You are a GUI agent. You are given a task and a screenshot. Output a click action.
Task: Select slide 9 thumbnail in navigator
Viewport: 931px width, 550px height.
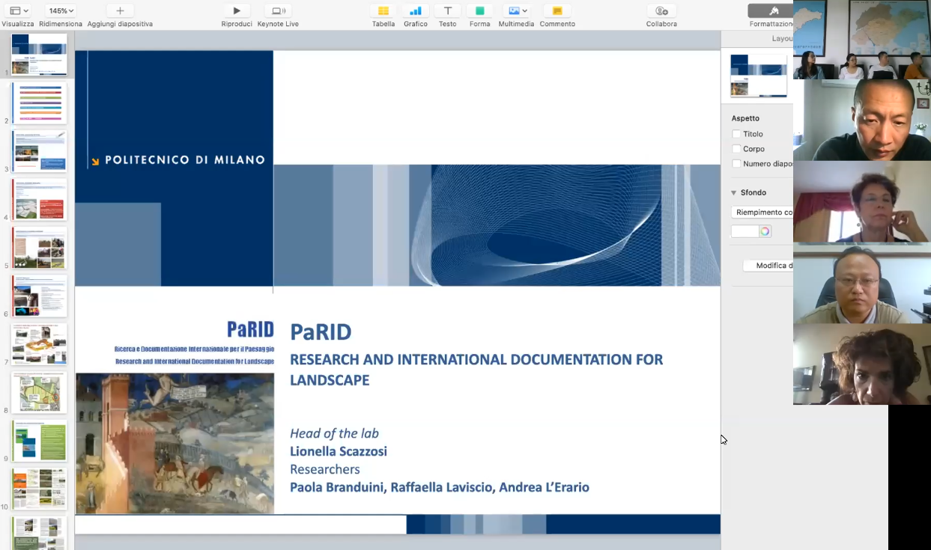(x=39, y=440)
